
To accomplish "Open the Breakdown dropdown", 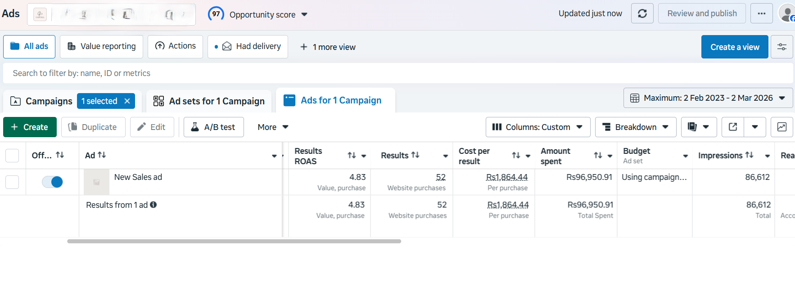I will pyautogui.click(x=635, y=127).
